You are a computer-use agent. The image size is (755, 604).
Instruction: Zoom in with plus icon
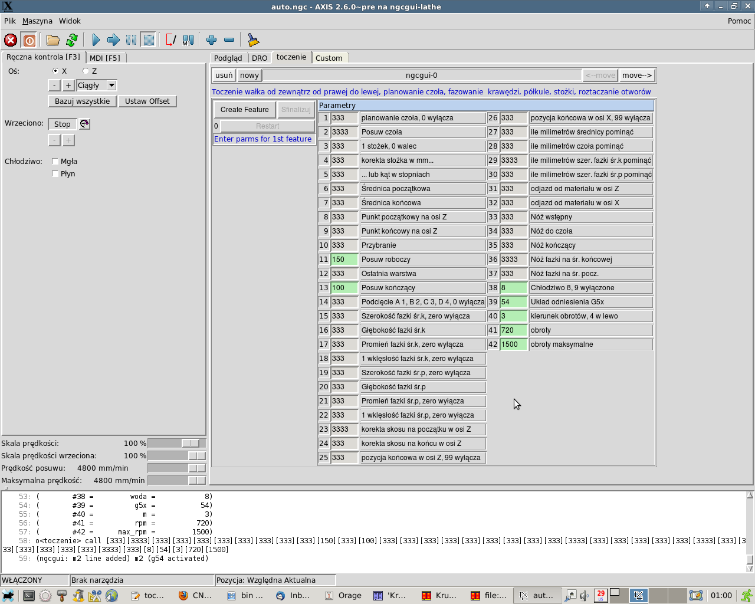click(x=212, y=40)
